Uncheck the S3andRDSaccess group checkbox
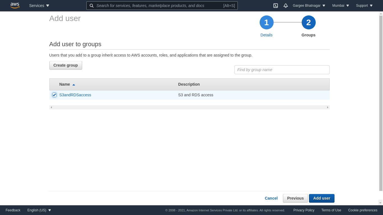The width and height of the screenshot is (383, 215). click(54, 95)
